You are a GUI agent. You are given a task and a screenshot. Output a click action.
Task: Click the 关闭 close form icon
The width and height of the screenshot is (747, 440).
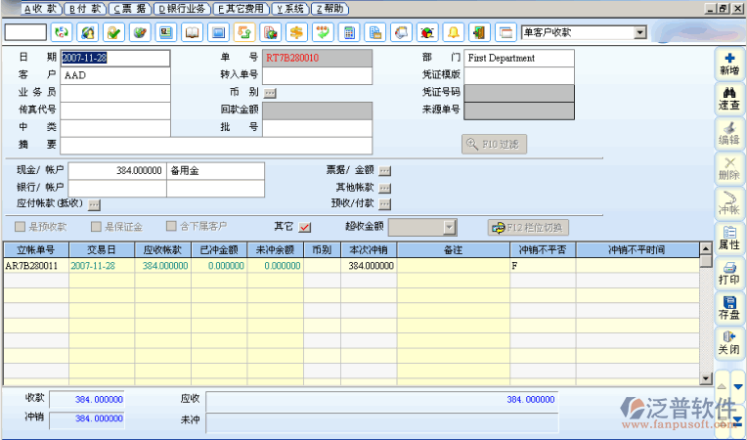(728, 341)
